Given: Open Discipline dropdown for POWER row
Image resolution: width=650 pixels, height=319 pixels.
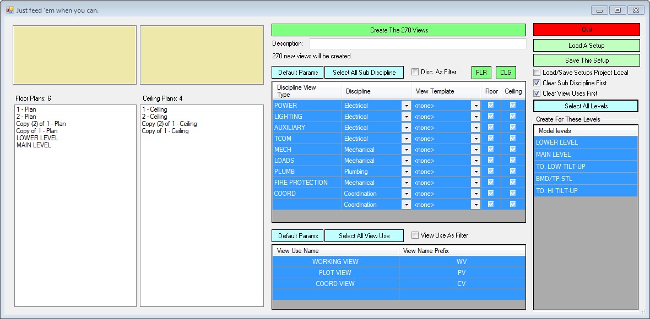Looking at the screenshot, I should [x=406, y=106].
